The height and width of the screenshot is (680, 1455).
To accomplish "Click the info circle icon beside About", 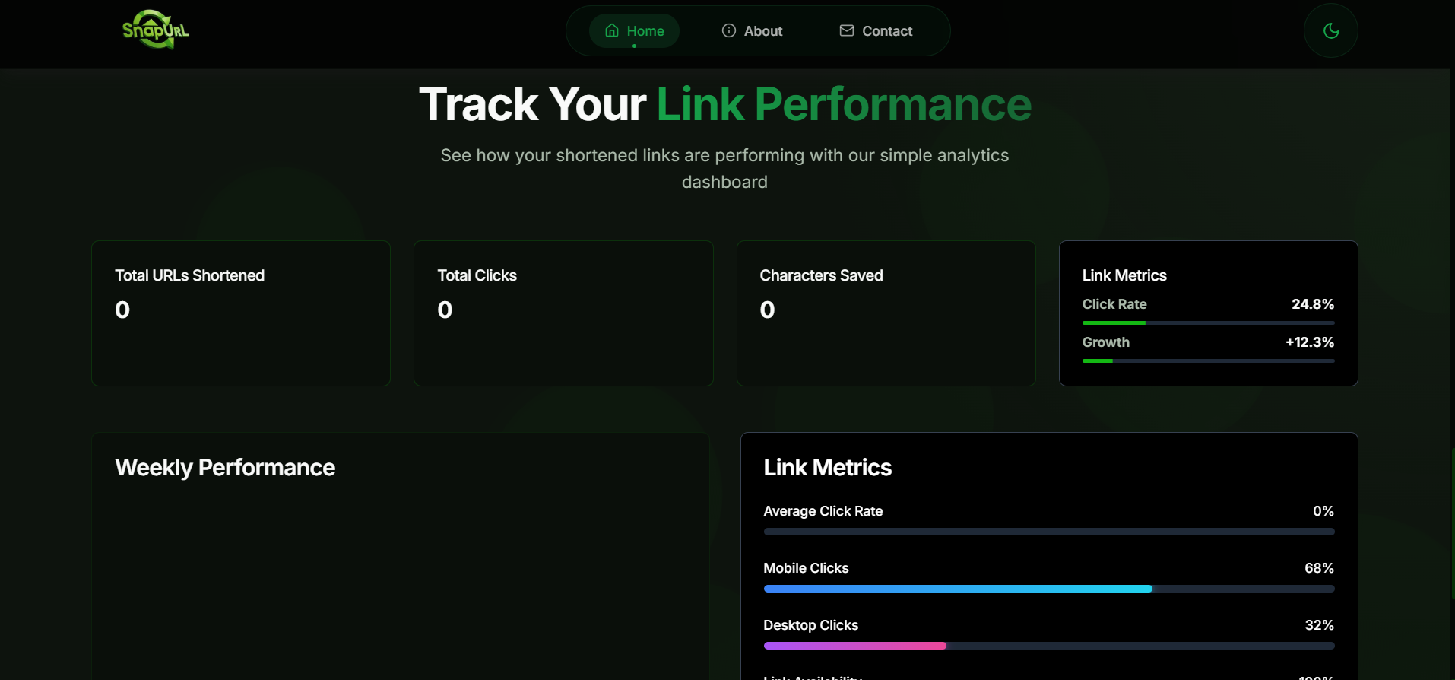I will click(x=728, y=30).
